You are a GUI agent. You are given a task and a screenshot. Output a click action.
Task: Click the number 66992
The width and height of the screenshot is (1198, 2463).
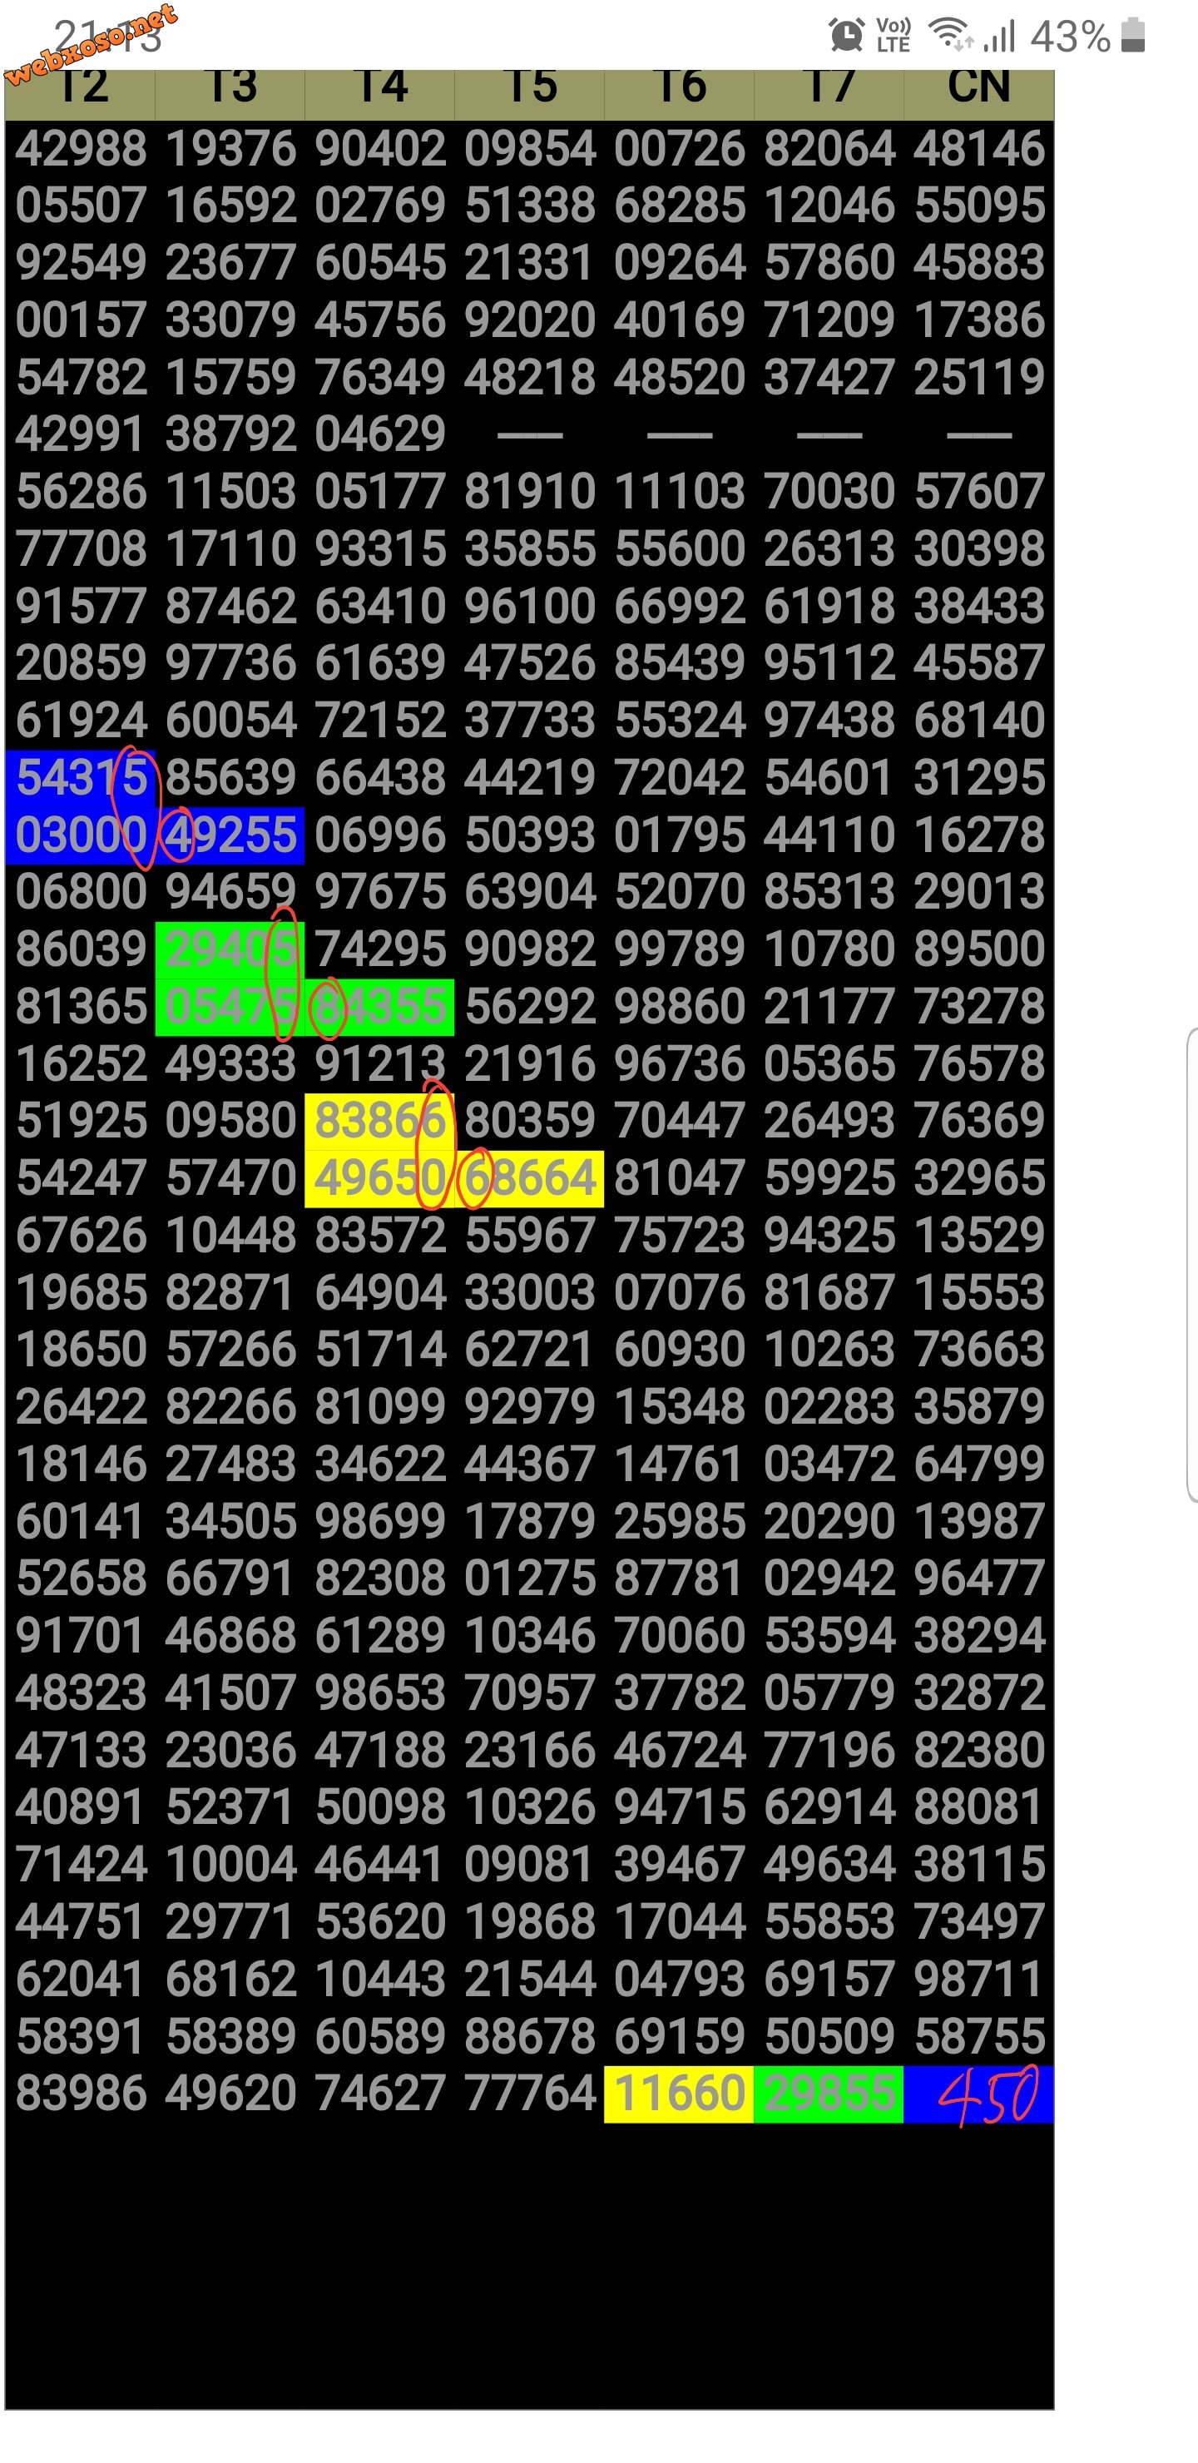tap(679, 607)
